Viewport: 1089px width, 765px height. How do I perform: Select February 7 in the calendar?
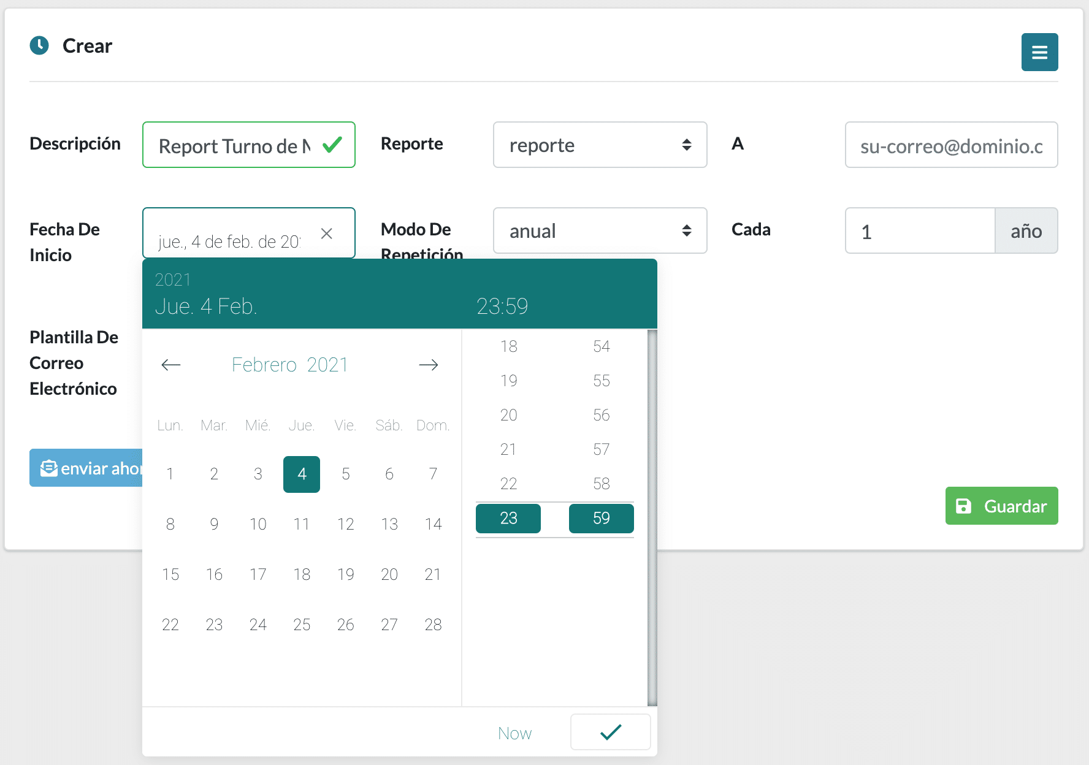pos(433,474)
